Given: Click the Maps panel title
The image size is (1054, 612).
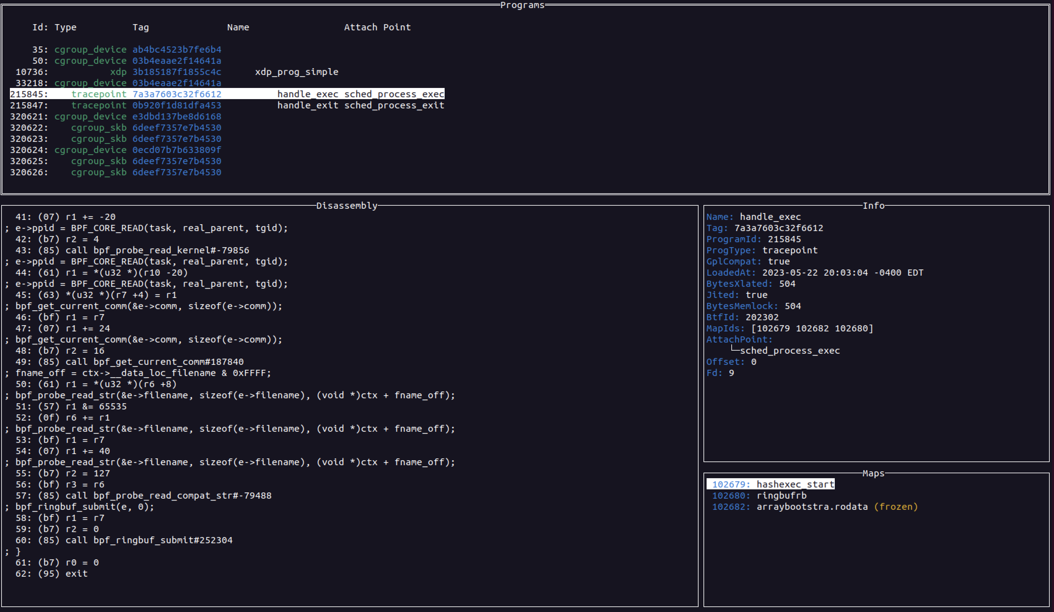Looking at the screenshot, I should tap(874, 473).
